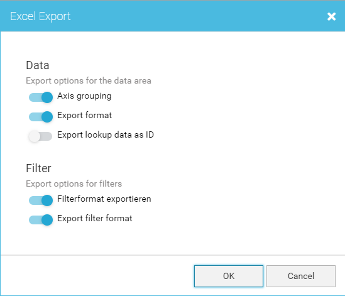Click the Export format label text
This screenshot has height=296, width=345.
[84, 115]
